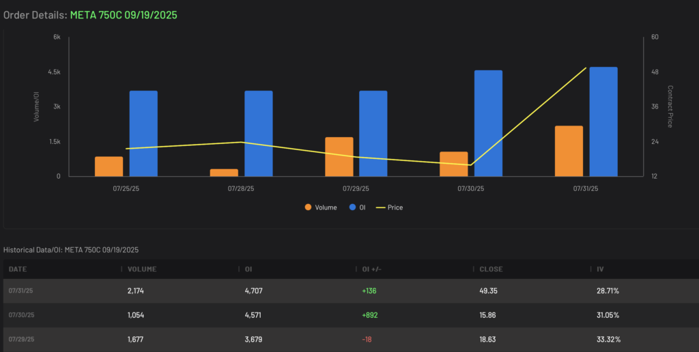Click the volume value 1,677
The height and width of the screenshot is (352, 699).
[135, 339]
